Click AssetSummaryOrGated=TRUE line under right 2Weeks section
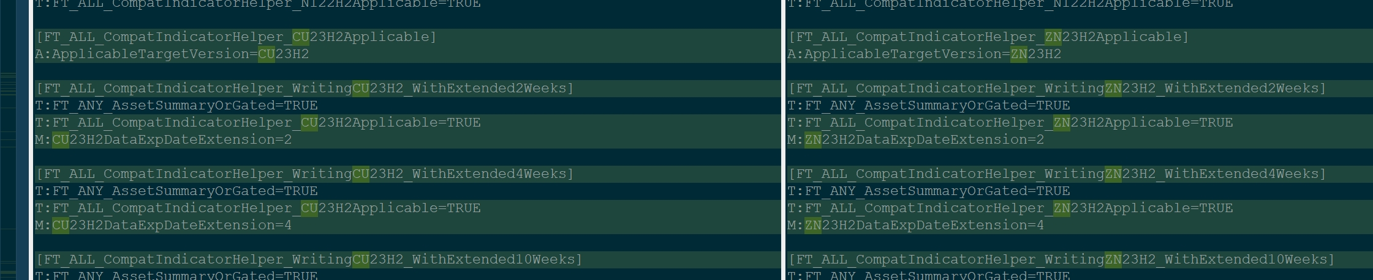The image size is (1373, 280). coord(928,106)
